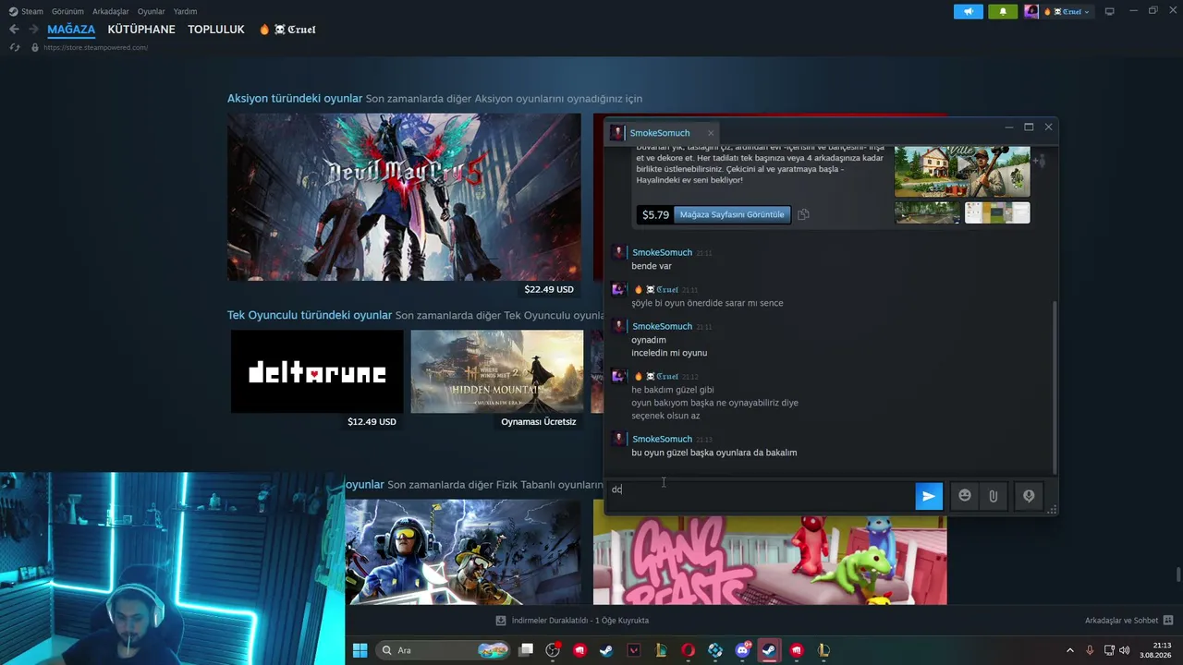Open the small landscape screenshot thumbnail in chat
1183x665 pixels.
928,213
